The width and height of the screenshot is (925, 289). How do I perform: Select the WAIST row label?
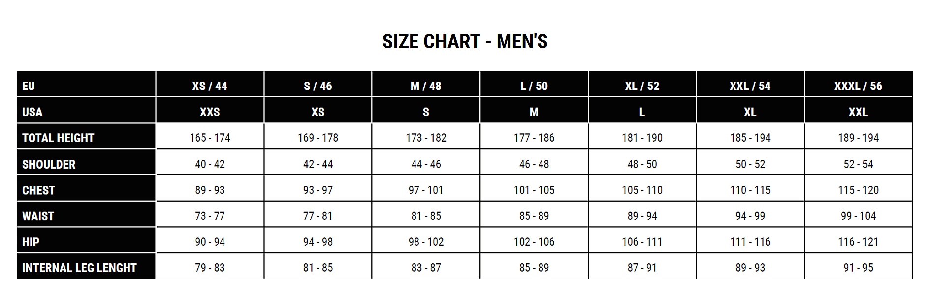(x=38, y=216)
